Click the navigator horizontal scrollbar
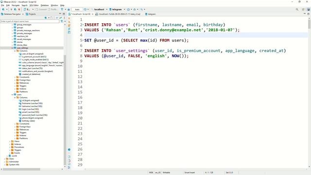 point(21,169)
